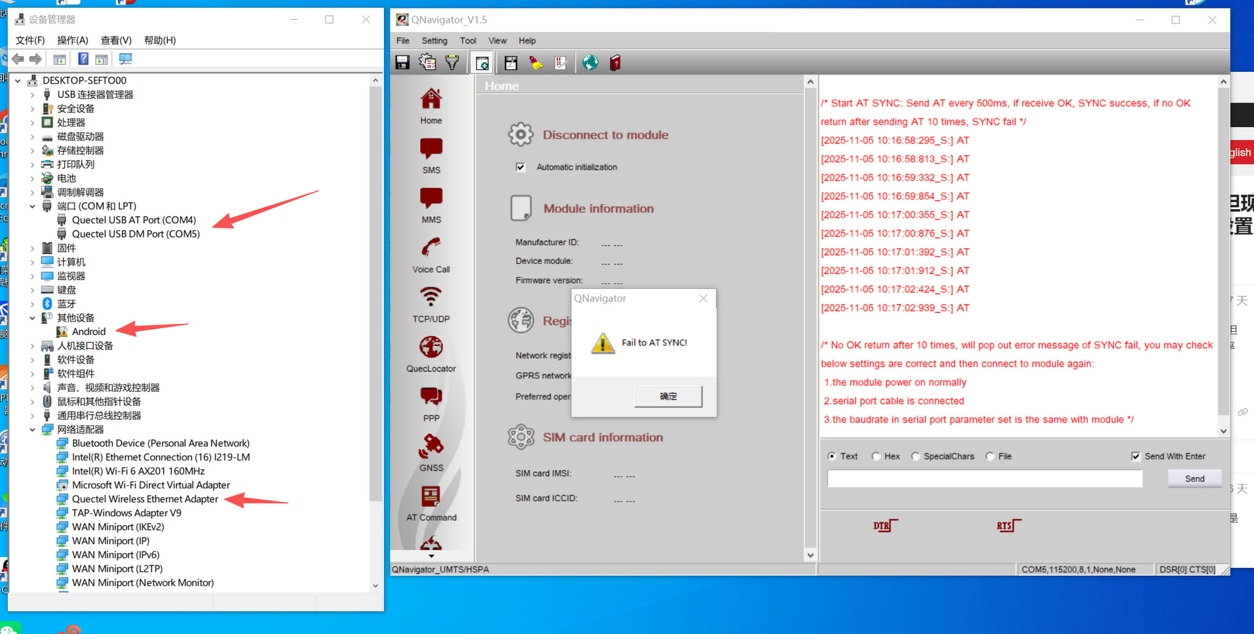Click the AT command text input field
Screen dimensions: 1254x634
click(x=984, y=479)
